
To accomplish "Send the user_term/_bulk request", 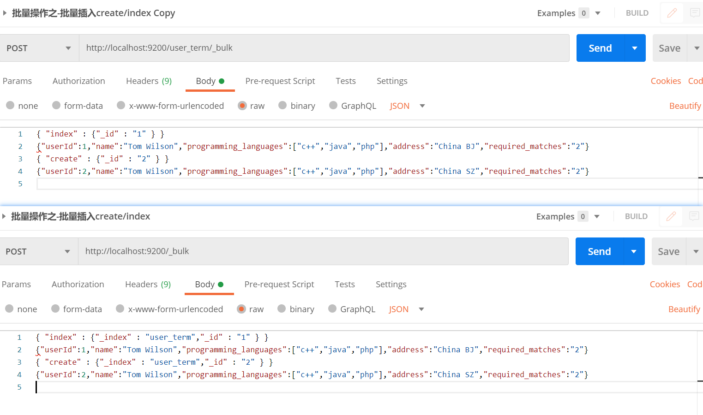I will [600, 48].
